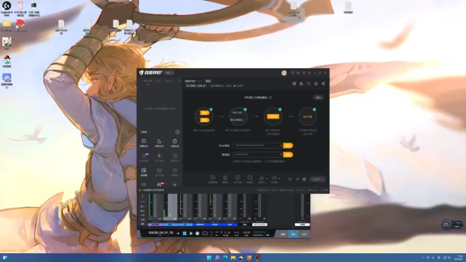This screenshot has height=262, width=466.
Task: Click the play-box icon in bottom toolbar
Action: tap(250, 179)
